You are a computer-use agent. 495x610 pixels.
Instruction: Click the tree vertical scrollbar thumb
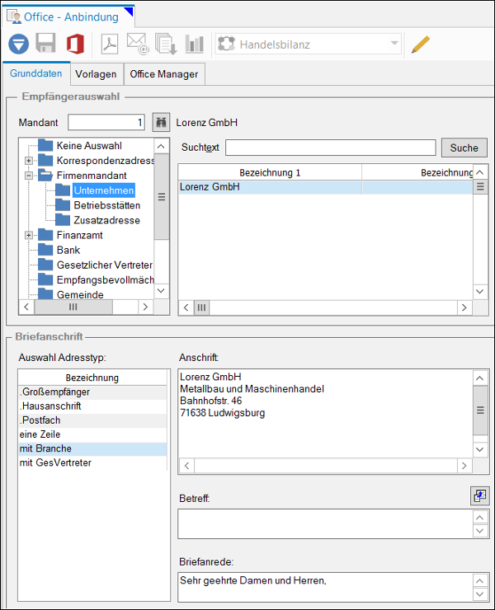pos(161,197)
